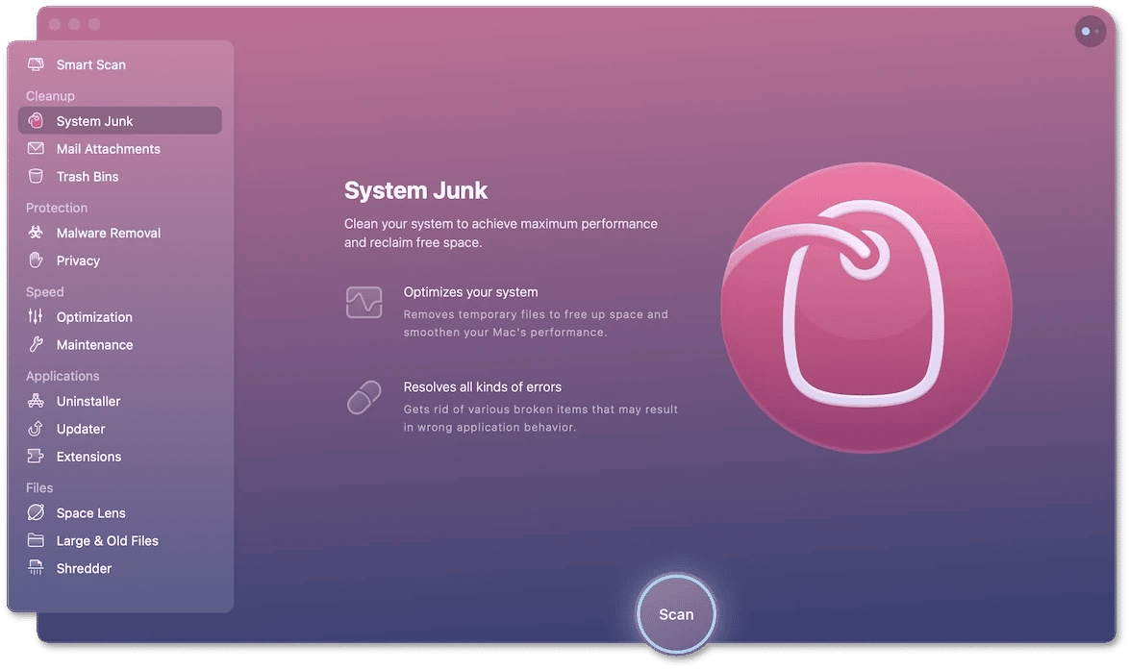Select Uninstaller label
This screenshot has height=670, width=1129.
click(88, 401)
